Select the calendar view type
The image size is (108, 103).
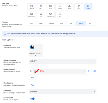coord(32,7)
